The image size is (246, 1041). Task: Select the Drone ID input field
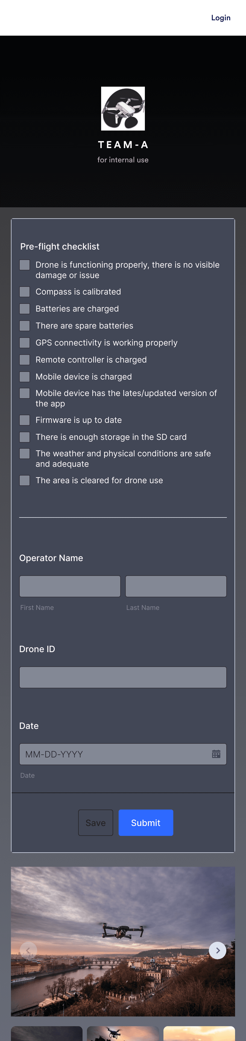(x=123, y=677)
